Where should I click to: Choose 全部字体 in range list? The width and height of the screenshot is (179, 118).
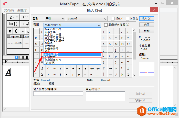pyautogui.click(x=72, y=32)
